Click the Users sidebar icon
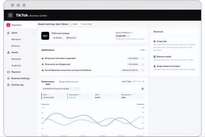The image size is (205, 137). 8,33
